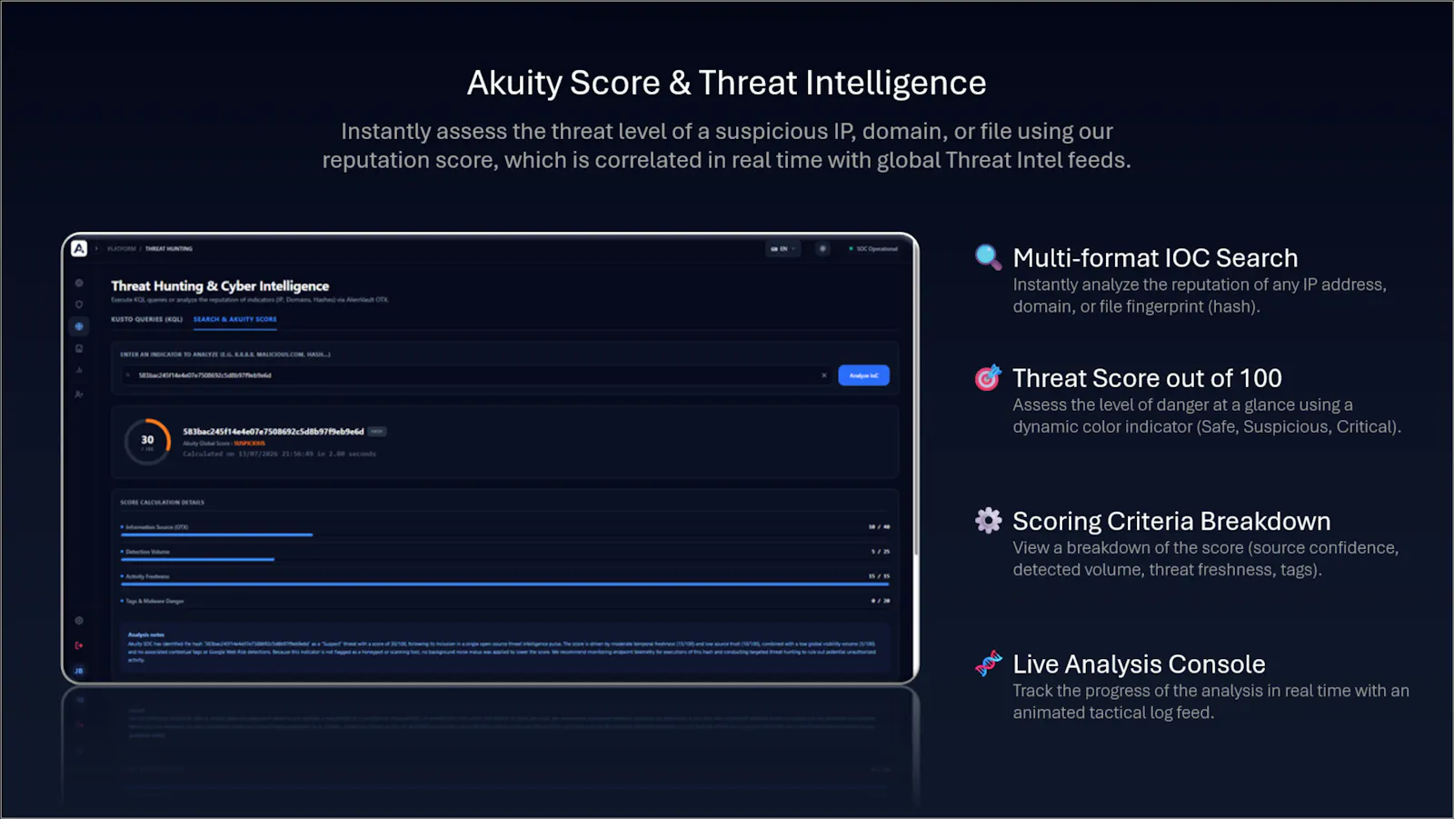Click the target icon by Threat Score out of 100
Image resolution: width=1454 pixels, height=819 pixels.
988,377
